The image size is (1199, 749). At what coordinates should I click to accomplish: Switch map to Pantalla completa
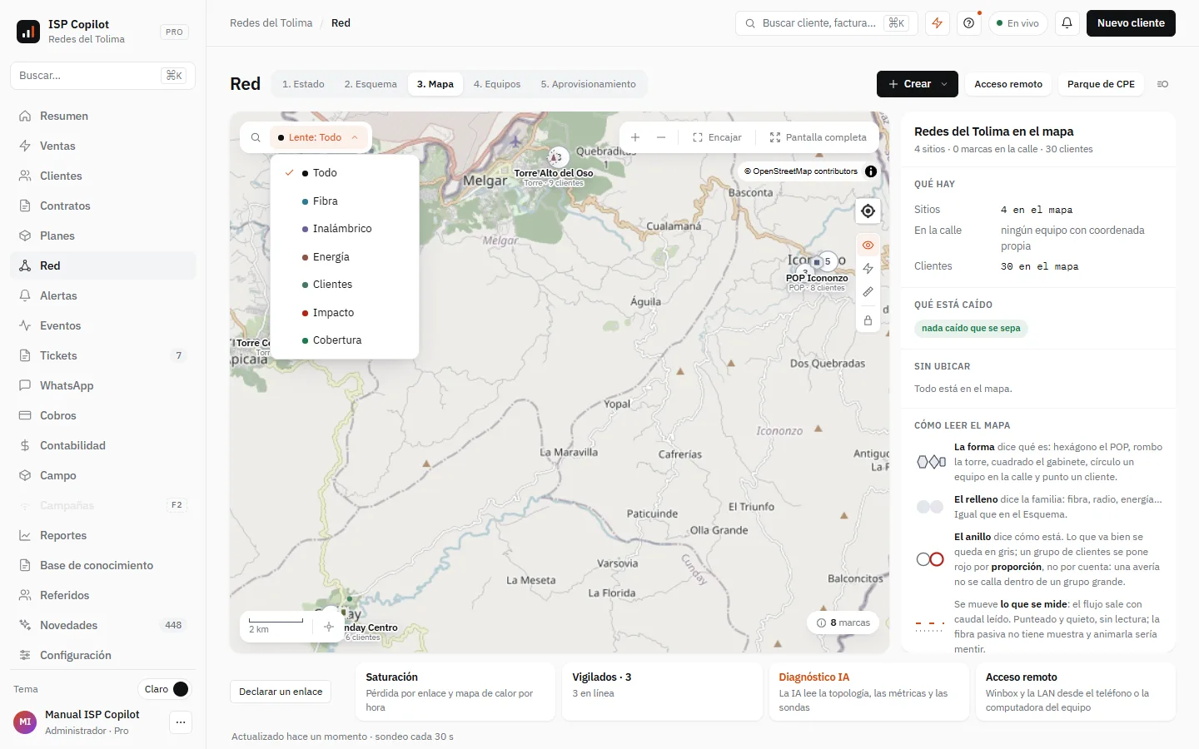pos(818,137)
